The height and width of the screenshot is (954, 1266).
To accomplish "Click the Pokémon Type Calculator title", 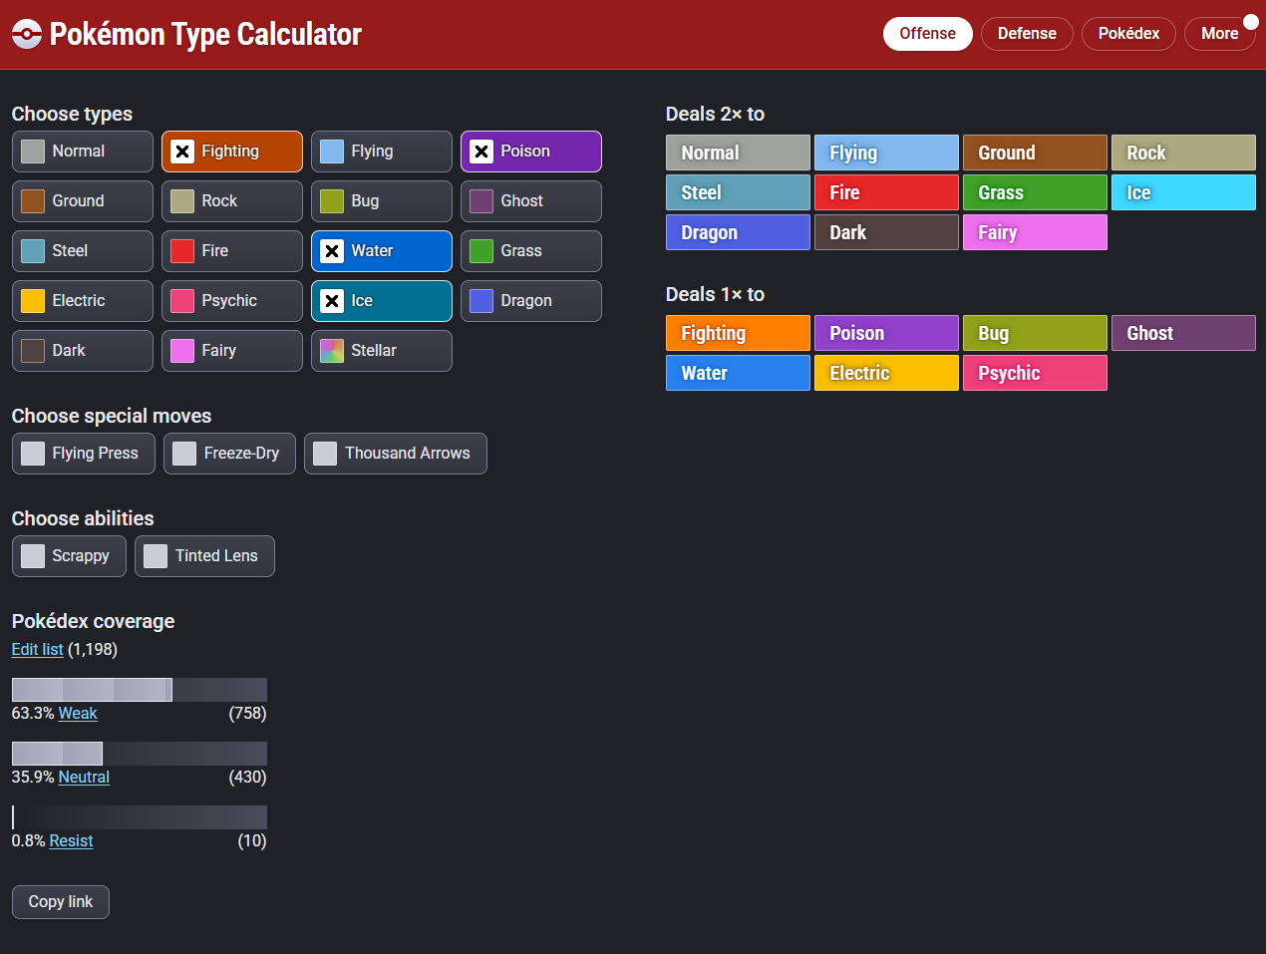I will pyautogui.click(x=205, y=34).
